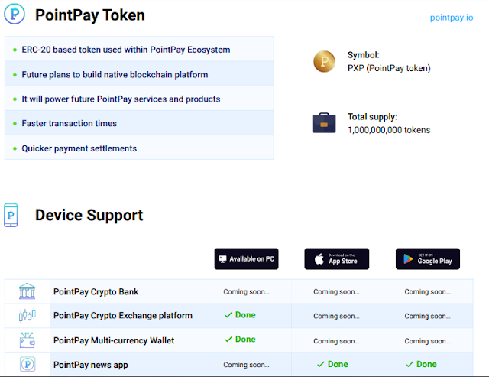Select the PointPay news app label
The width and height of the screenshot is (489, 377).
click(90, 365)
